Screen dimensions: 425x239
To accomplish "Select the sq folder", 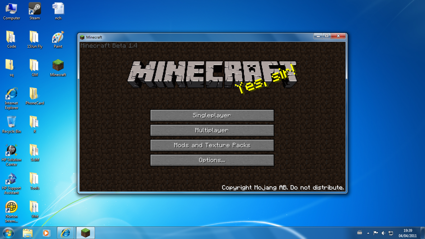I will tap(12, 68).
